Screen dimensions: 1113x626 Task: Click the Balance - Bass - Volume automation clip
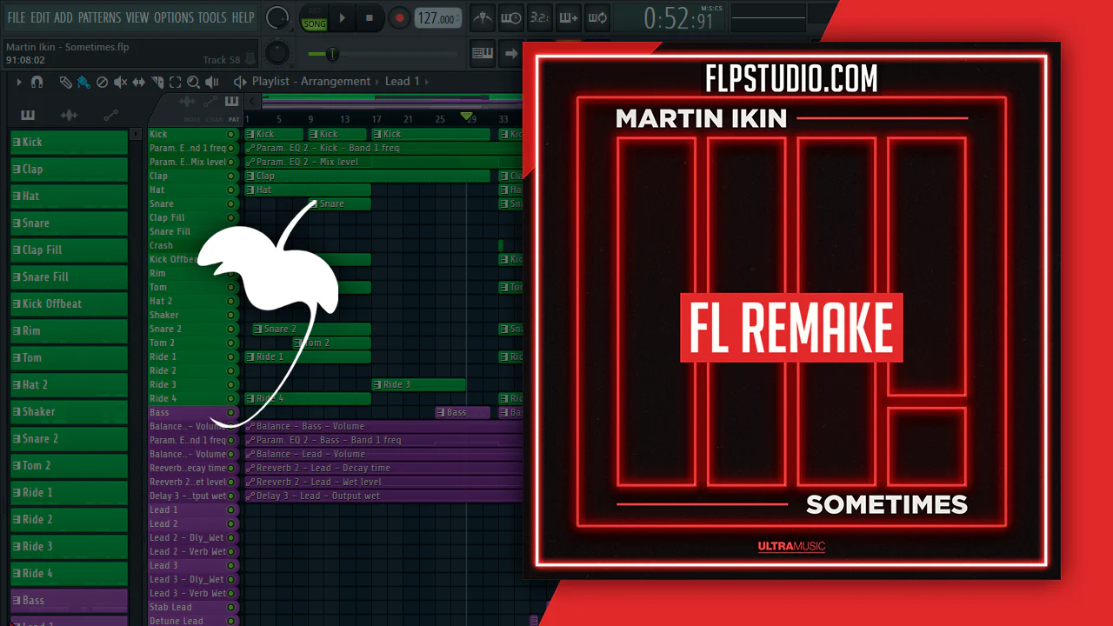pyautogui.click(x=383, y=427)
